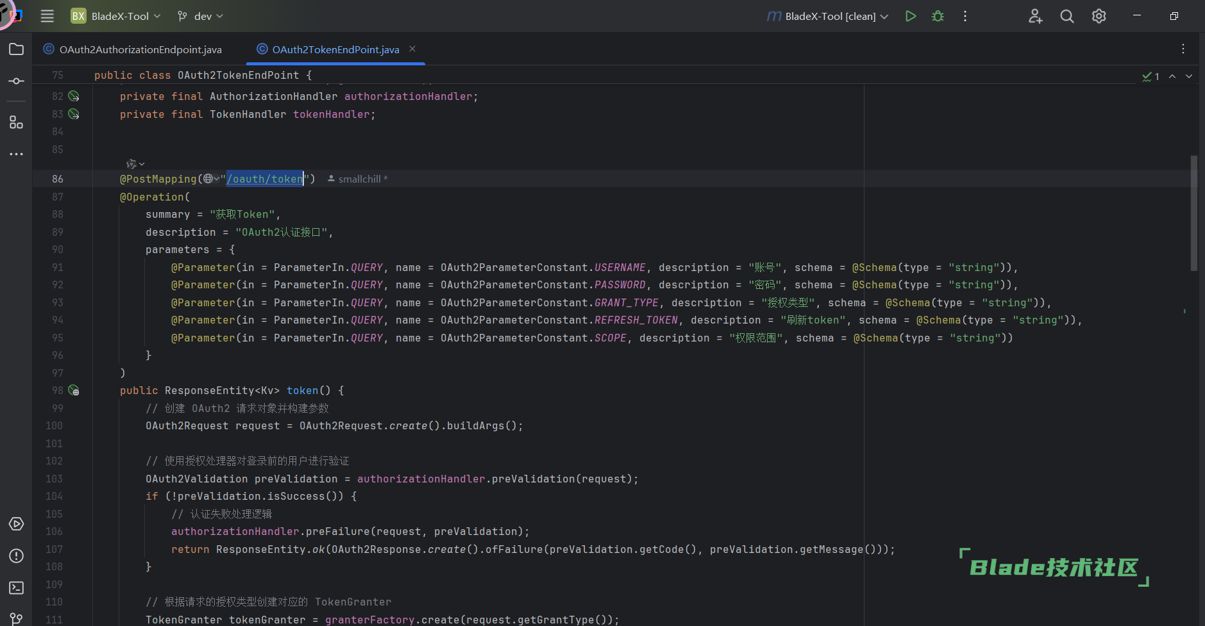
Task: Click the "获取Token" summary string
Action: [x=242, y=214]
